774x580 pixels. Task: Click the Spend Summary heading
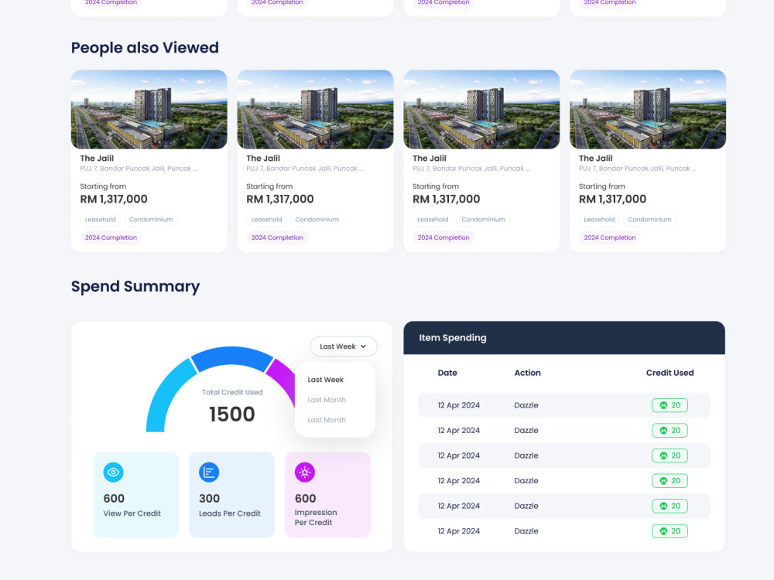coord(135,287)
